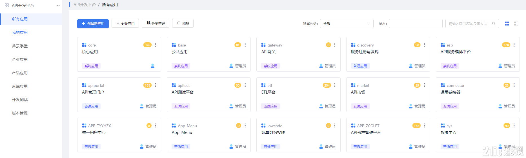The height and width of the screenshot is (158, 526).
Task: Click 系统应用 tag on market card
Action: click(x=360, y=106)
